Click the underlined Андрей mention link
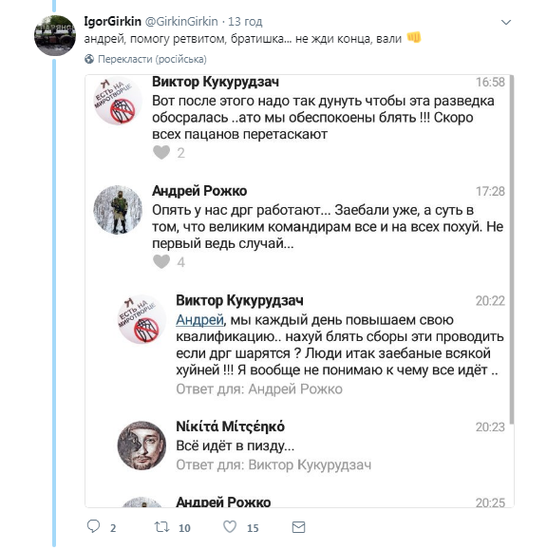547x550 pixels. (199, 320)
